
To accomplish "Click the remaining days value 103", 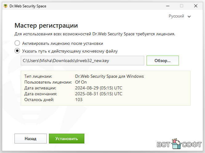I will coord(79,100).
